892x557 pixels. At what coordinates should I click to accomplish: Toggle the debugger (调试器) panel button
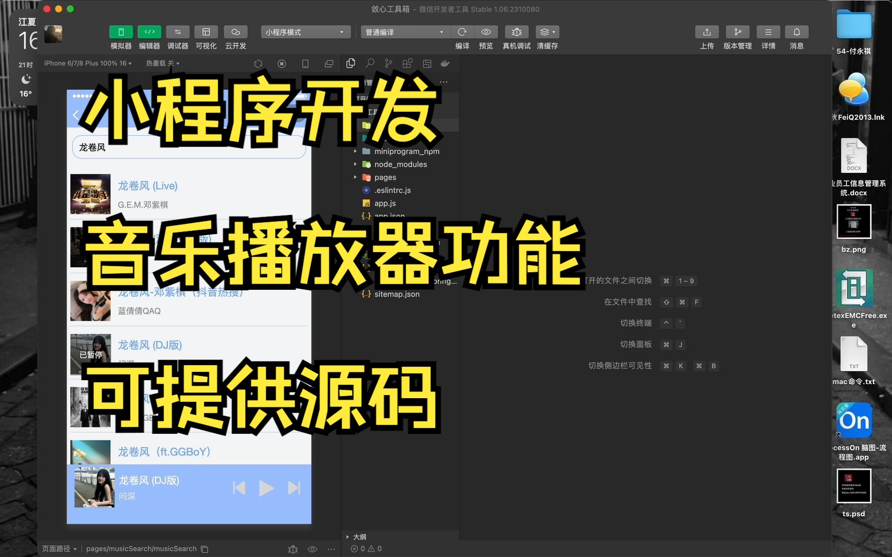[178, 32]
